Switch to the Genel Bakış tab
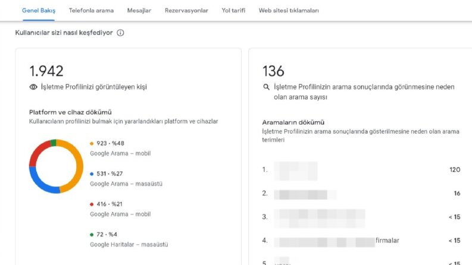This screenshot has width=472, height=265. click(x=39, y=11)
